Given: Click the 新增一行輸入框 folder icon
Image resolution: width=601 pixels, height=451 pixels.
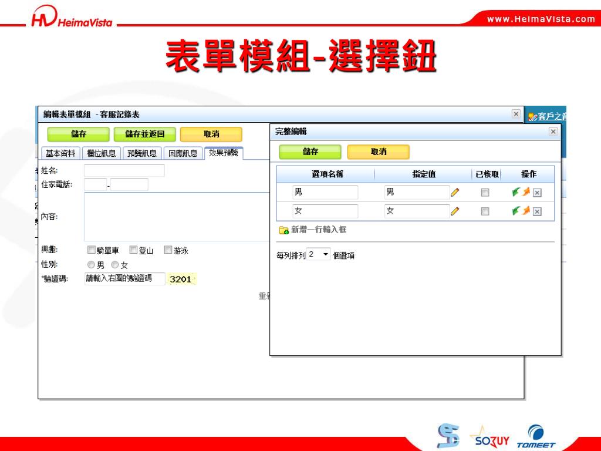Looking at the screenshot, I should click(283, 230).
